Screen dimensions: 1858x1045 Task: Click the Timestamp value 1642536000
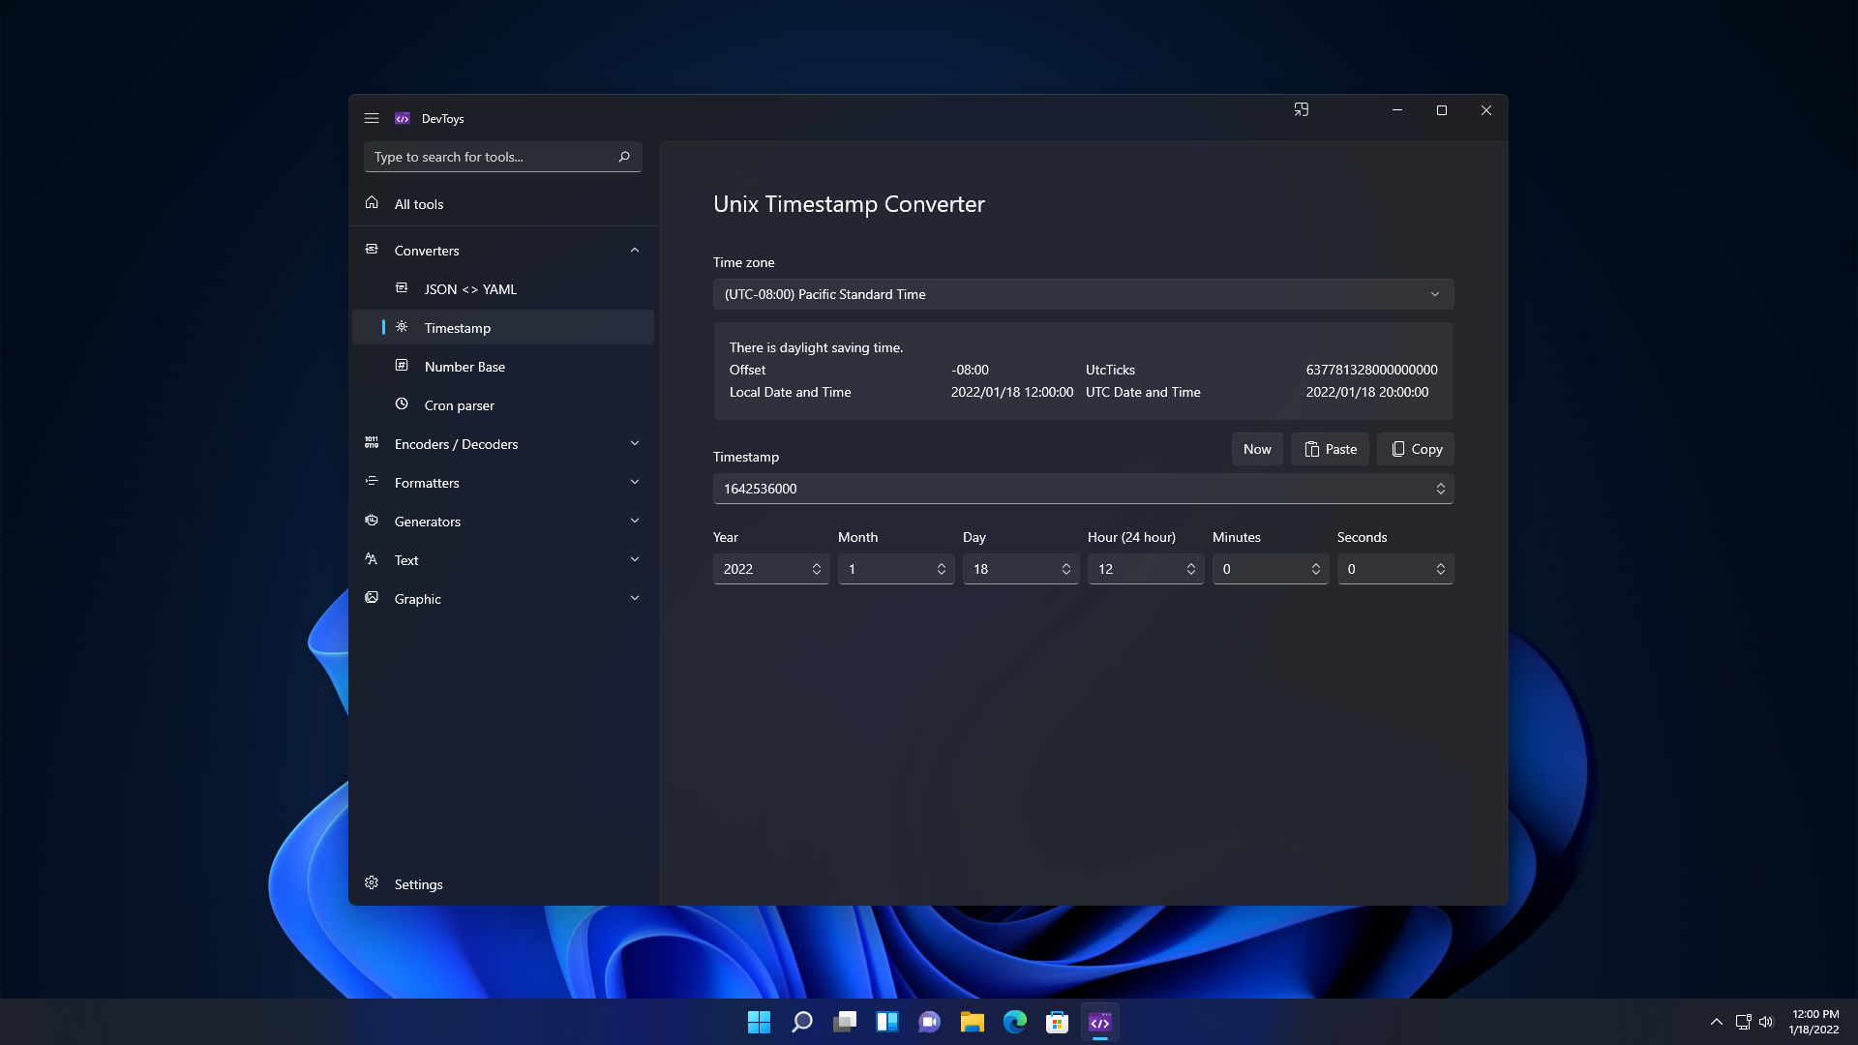pyautogui.click(x=761, y=489)
